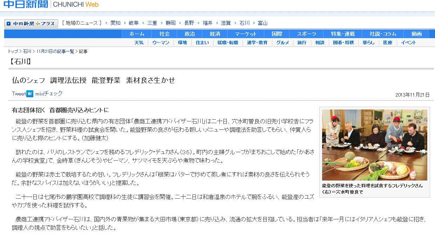Click the mixiチェック share link

[49, 94]
